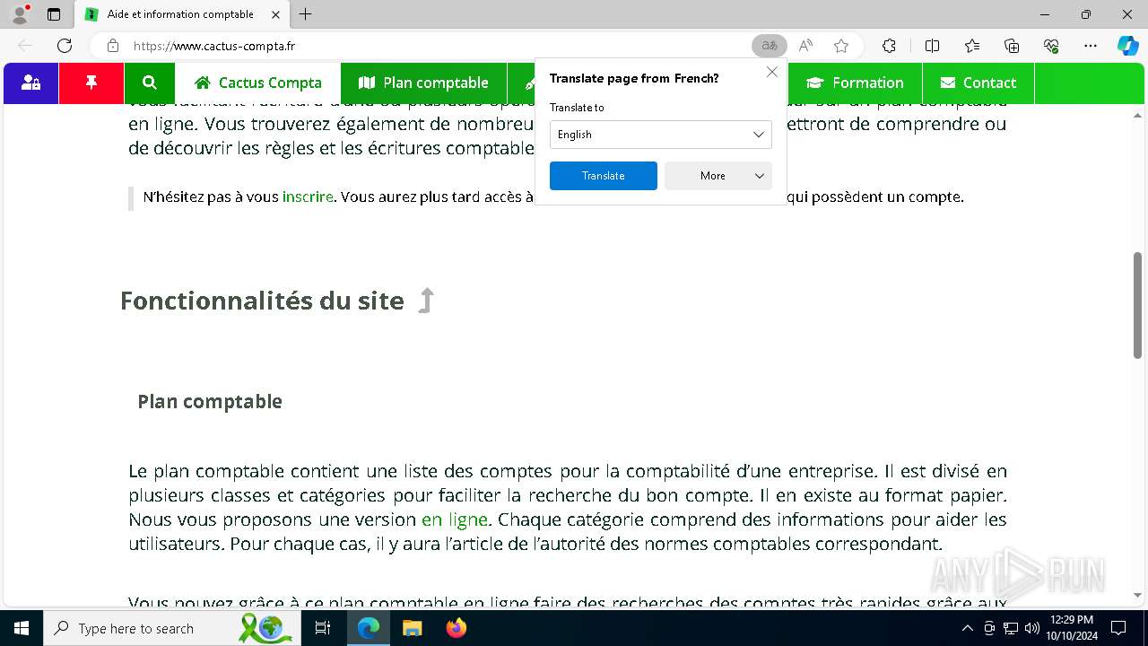Open network status tray icon

[x=1011, y=628]
